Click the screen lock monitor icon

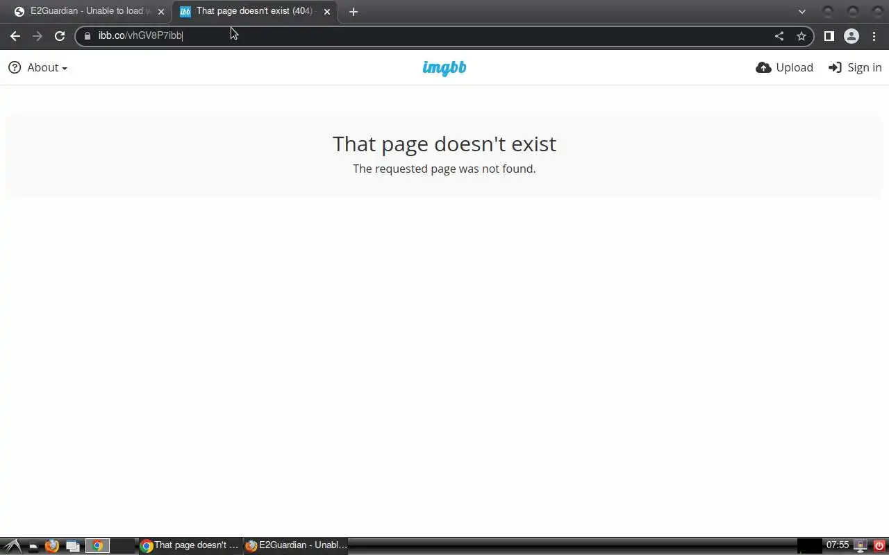click(861, 546)
